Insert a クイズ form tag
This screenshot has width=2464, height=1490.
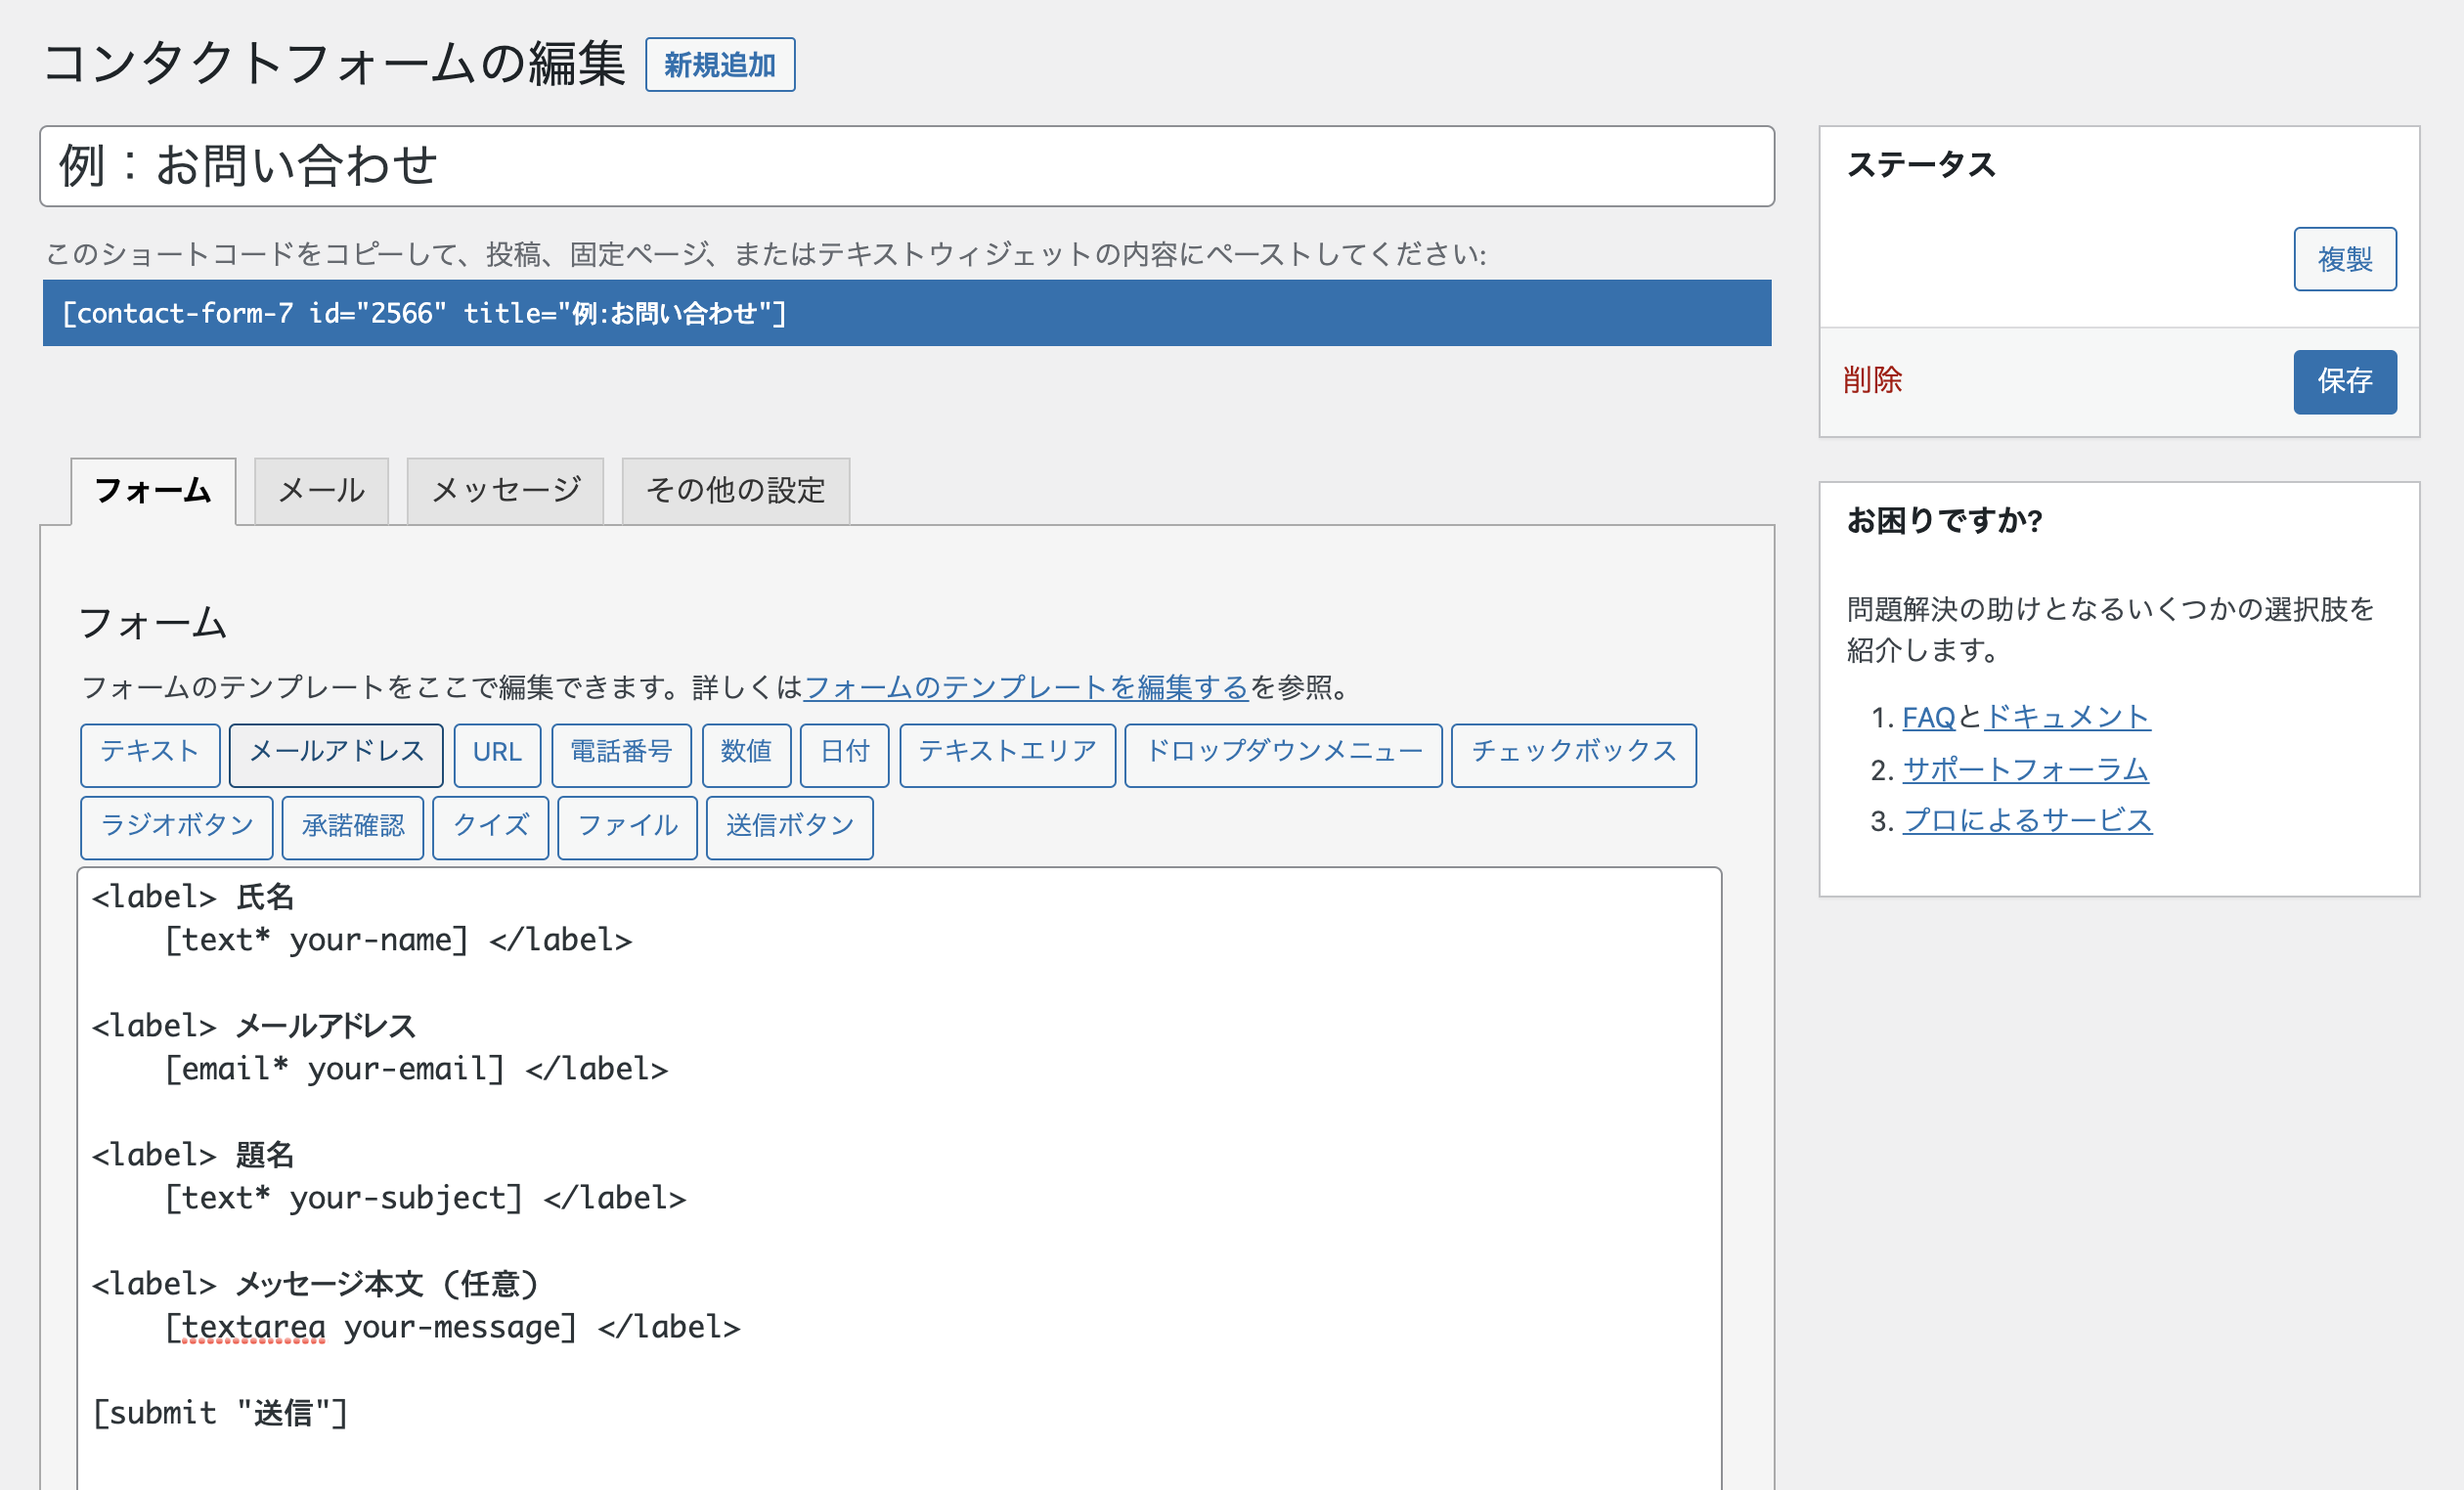pyautogui.click(x=491, y=828)
